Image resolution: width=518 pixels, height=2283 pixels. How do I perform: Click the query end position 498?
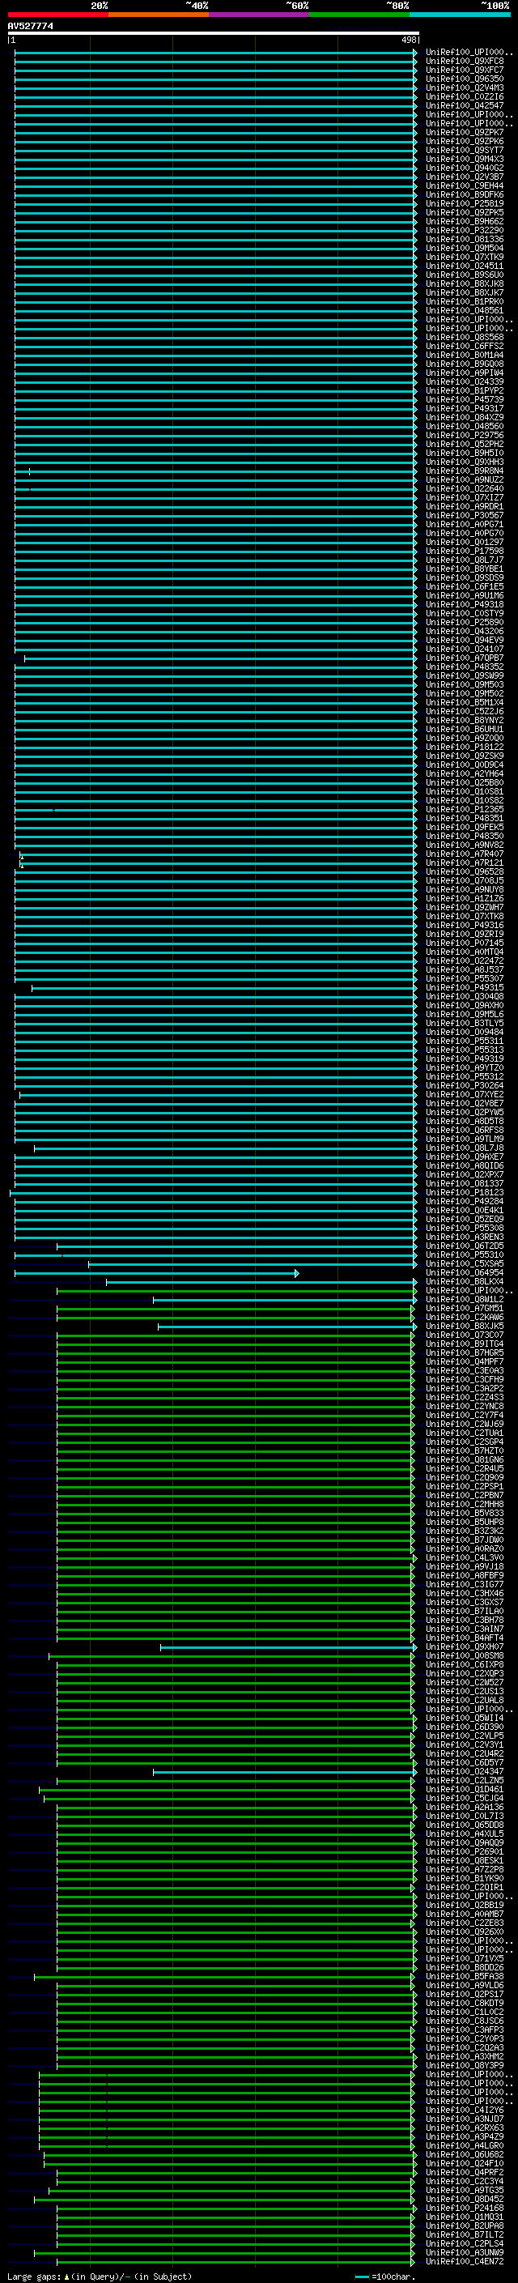tap(409, 40)
